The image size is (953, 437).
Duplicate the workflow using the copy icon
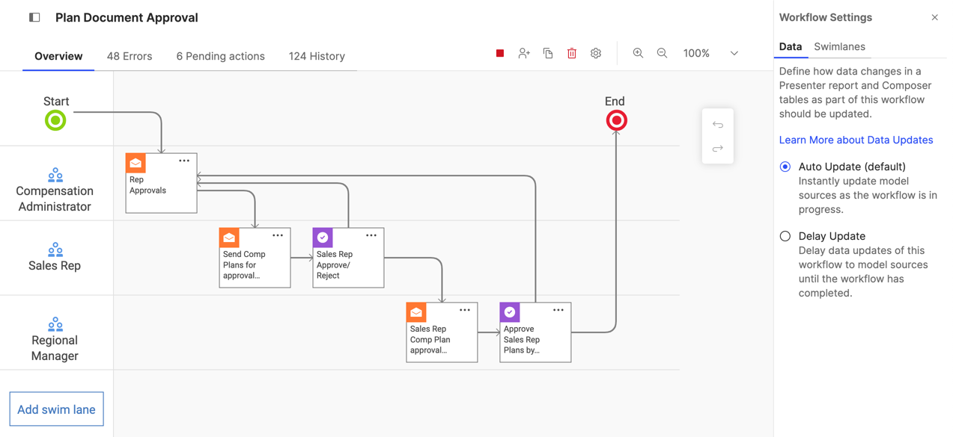tap(547, 53)
